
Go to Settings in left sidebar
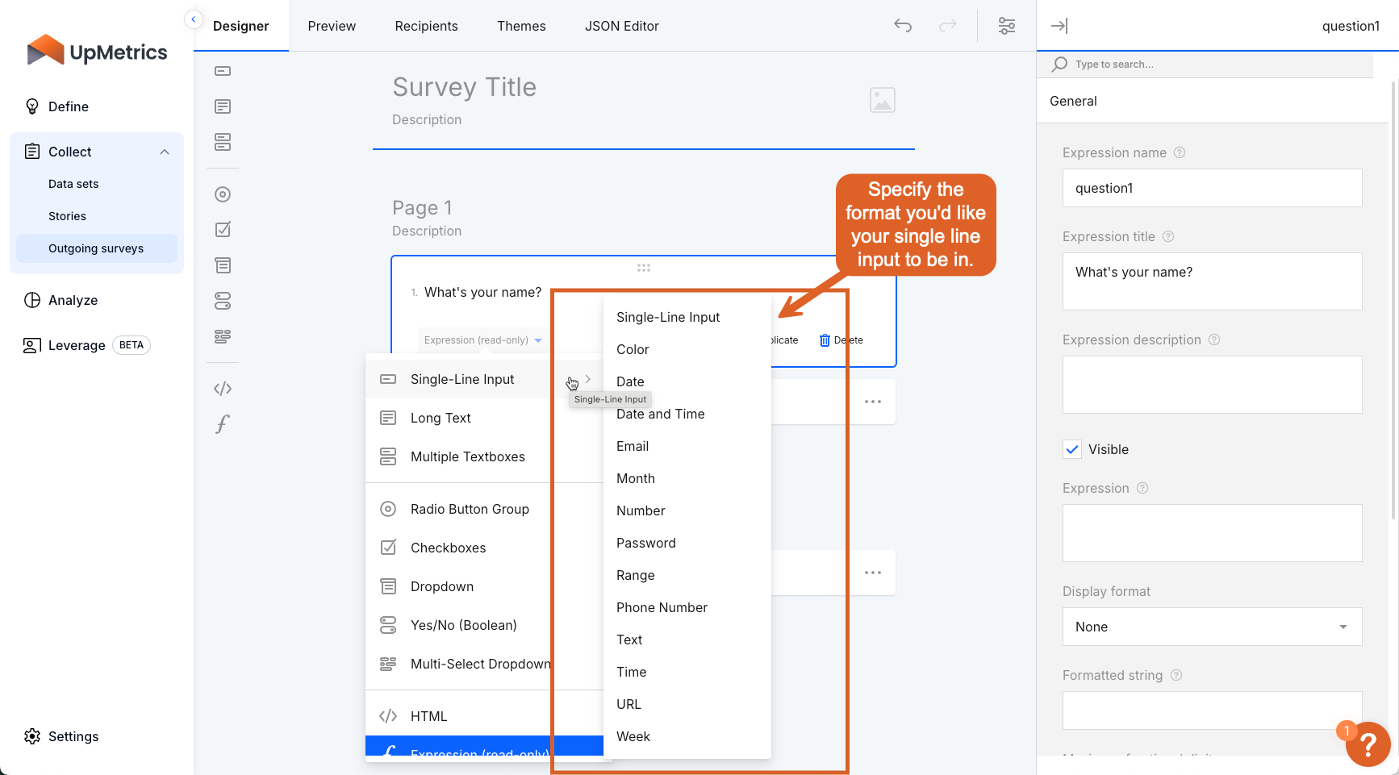point(73,736)
